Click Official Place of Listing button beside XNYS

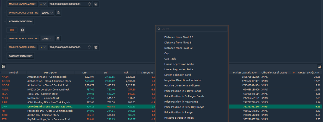(x=24, y=38)
